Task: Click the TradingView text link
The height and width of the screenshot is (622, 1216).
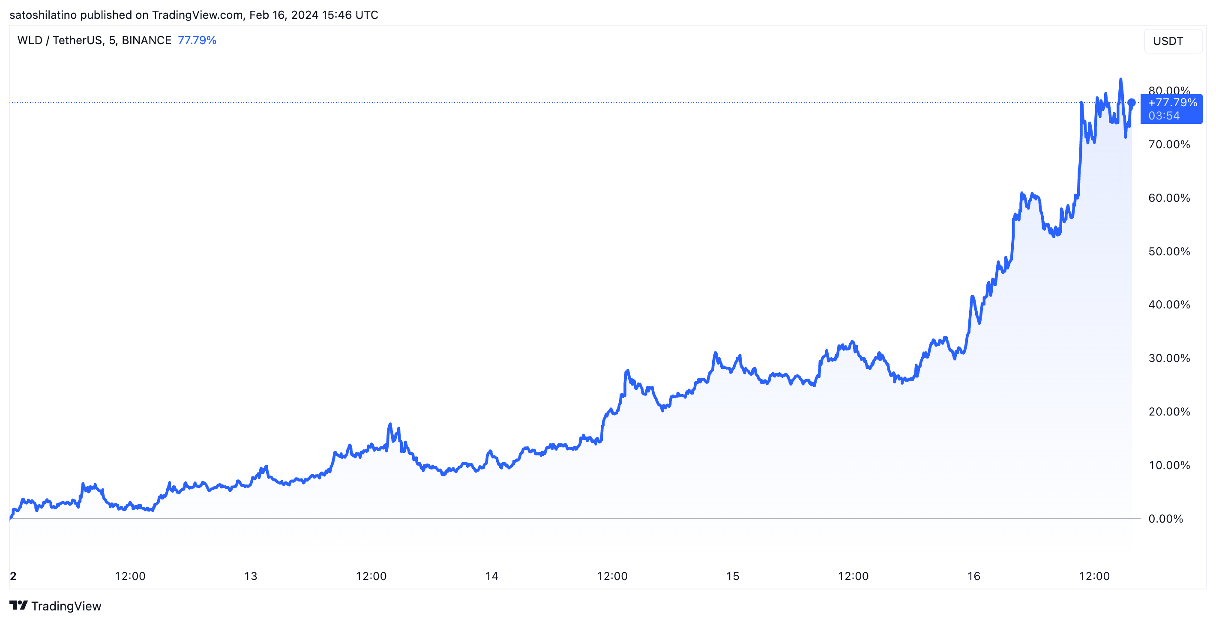Action: click(66, 606)
